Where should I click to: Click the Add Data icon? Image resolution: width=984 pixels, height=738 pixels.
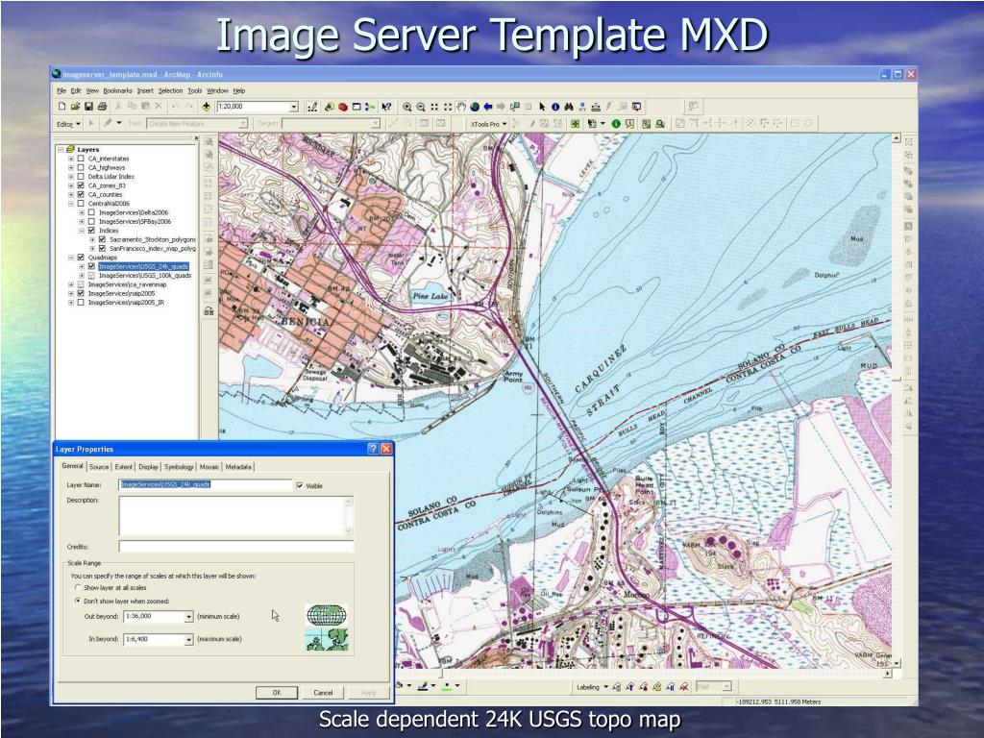206,107
